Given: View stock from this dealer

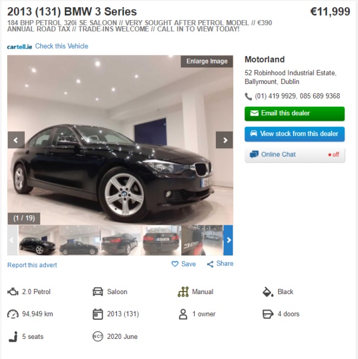Looking at the screenshot, I should (295, 134).
